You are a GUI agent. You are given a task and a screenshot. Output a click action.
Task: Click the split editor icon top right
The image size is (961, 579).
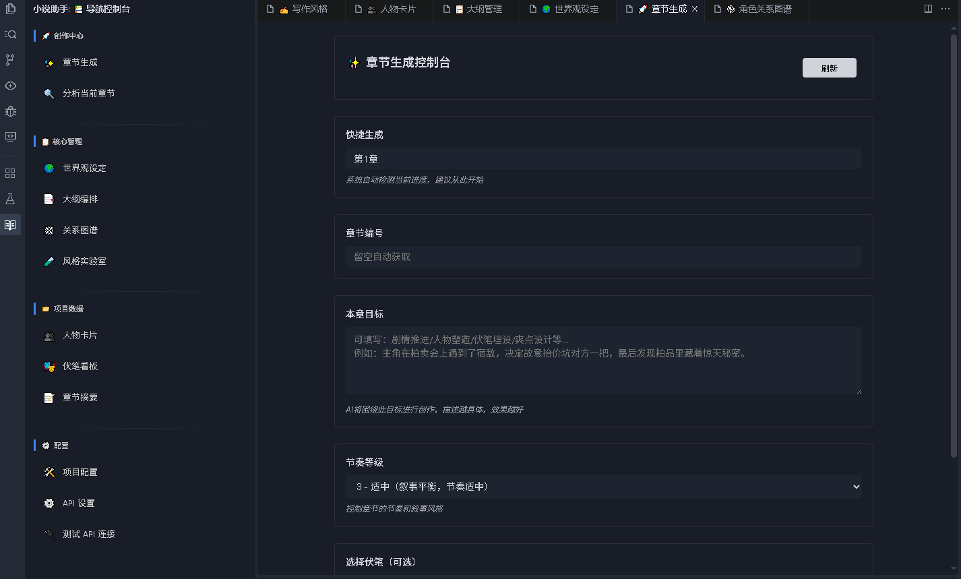click(x=929, y=9)
